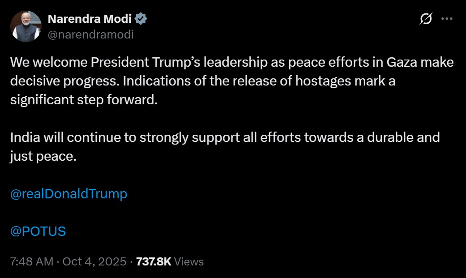This screenshot has height=278, width=466.
Task: Click the @narendramodi handle
Action: click(x=90, y=34)
